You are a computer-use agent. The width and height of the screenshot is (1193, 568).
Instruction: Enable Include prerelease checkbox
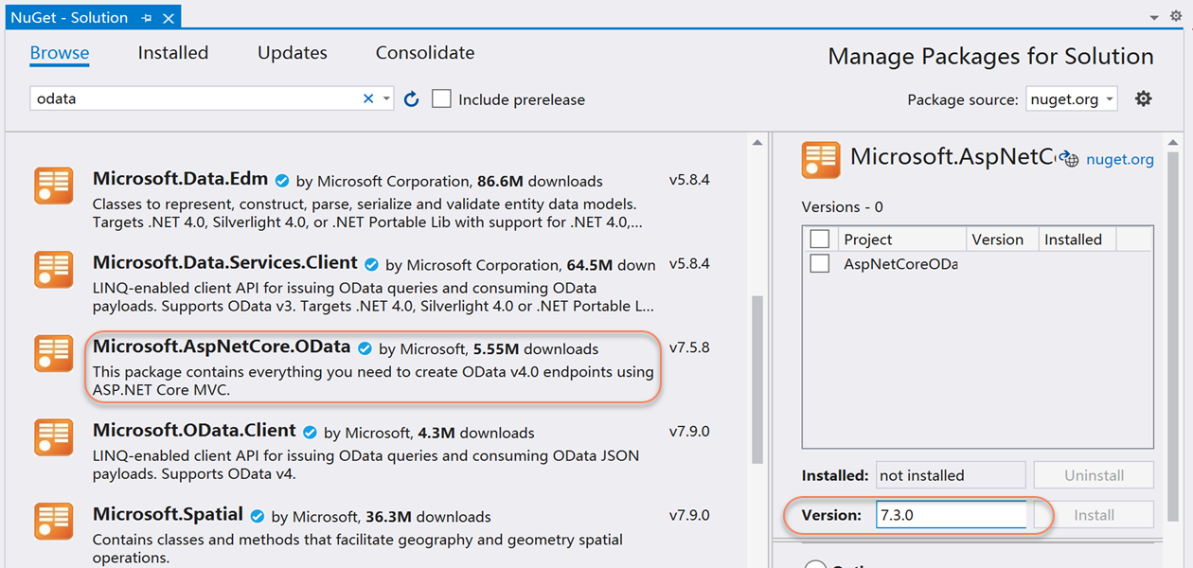pyautogui.click(x=442, y=99)
